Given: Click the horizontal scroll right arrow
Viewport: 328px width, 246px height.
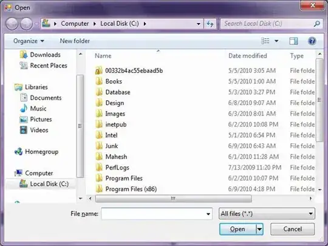Looking at the screenshot, I should [310, 198].
